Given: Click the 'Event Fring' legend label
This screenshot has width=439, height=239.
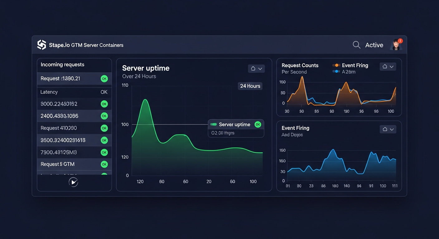Looking at the screenshot, I should (355, 65).
